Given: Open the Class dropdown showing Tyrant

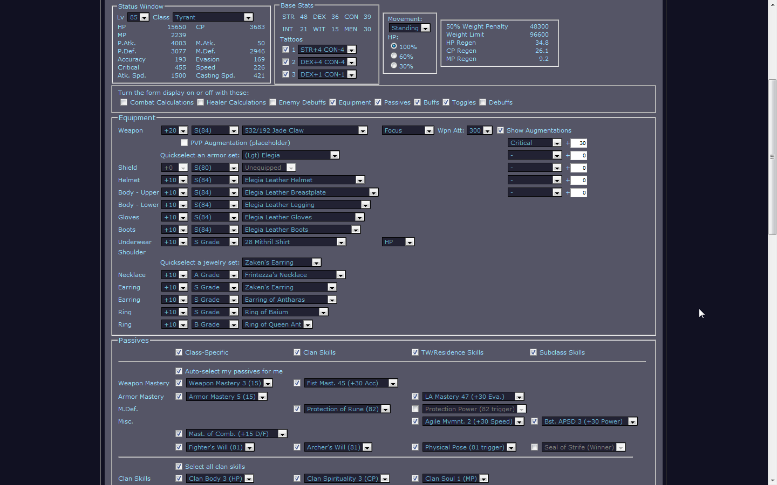Looking at the screenshot, I should pyautogui.click(x=213, y=17).
